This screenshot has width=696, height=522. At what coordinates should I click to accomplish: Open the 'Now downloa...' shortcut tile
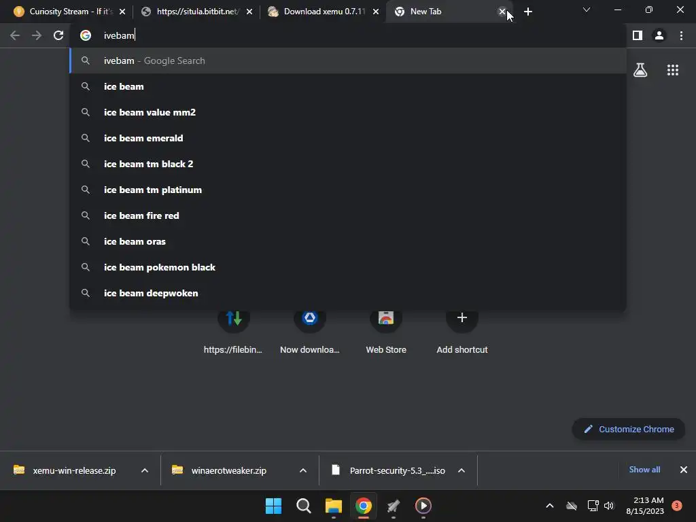pos(310,331)
